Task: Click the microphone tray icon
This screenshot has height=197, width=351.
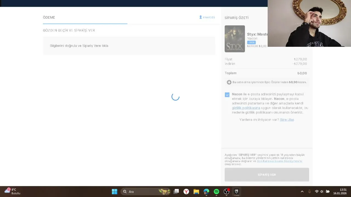Action: click(x=309, y=192)
